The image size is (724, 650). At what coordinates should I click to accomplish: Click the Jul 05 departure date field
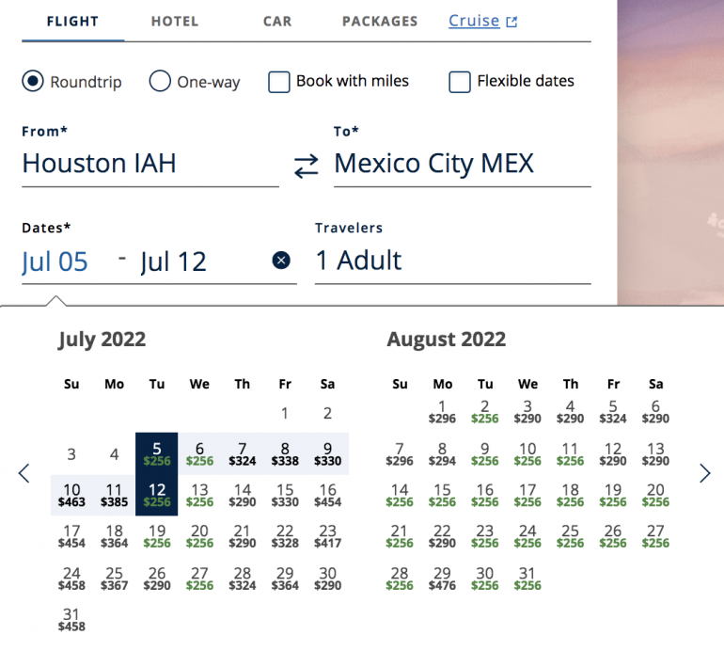tap(55, 262)
